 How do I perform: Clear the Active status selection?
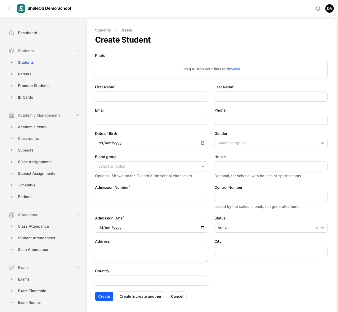tap(317, 228)
